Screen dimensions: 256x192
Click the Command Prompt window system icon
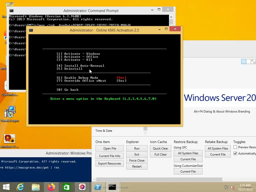click(11, 11)
